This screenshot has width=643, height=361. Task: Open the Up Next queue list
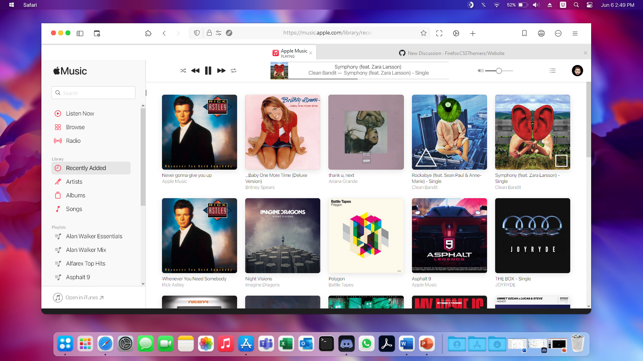point(553,71)
